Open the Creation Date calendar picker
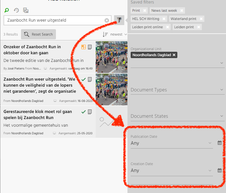Image resolution: width=226 pixels, height=193 pixels. click(219, 170)
